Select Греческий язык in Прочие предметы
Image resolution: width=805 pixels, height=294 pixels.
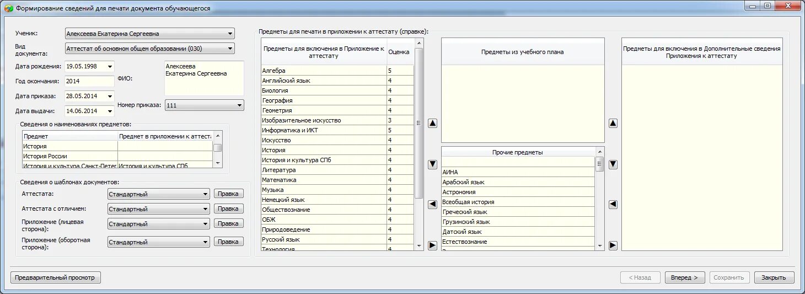point(518,212)
